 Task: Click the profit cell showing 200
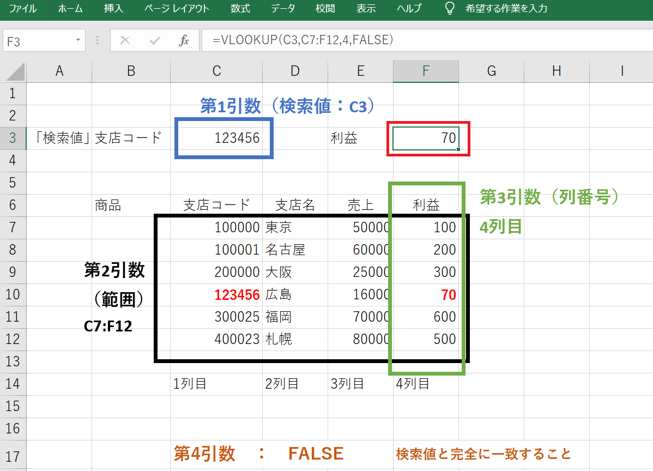point(426,250)
